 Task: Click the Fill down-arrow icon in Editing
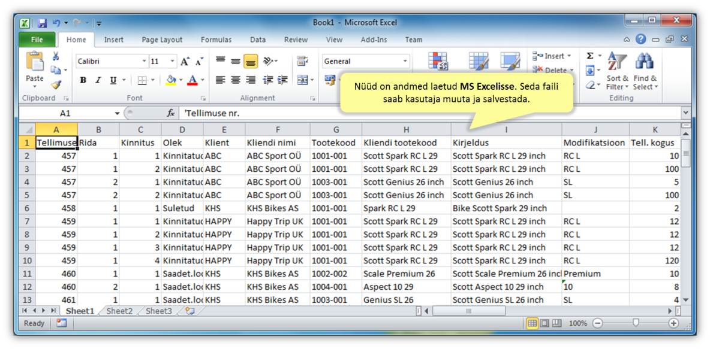coord(590,71)
